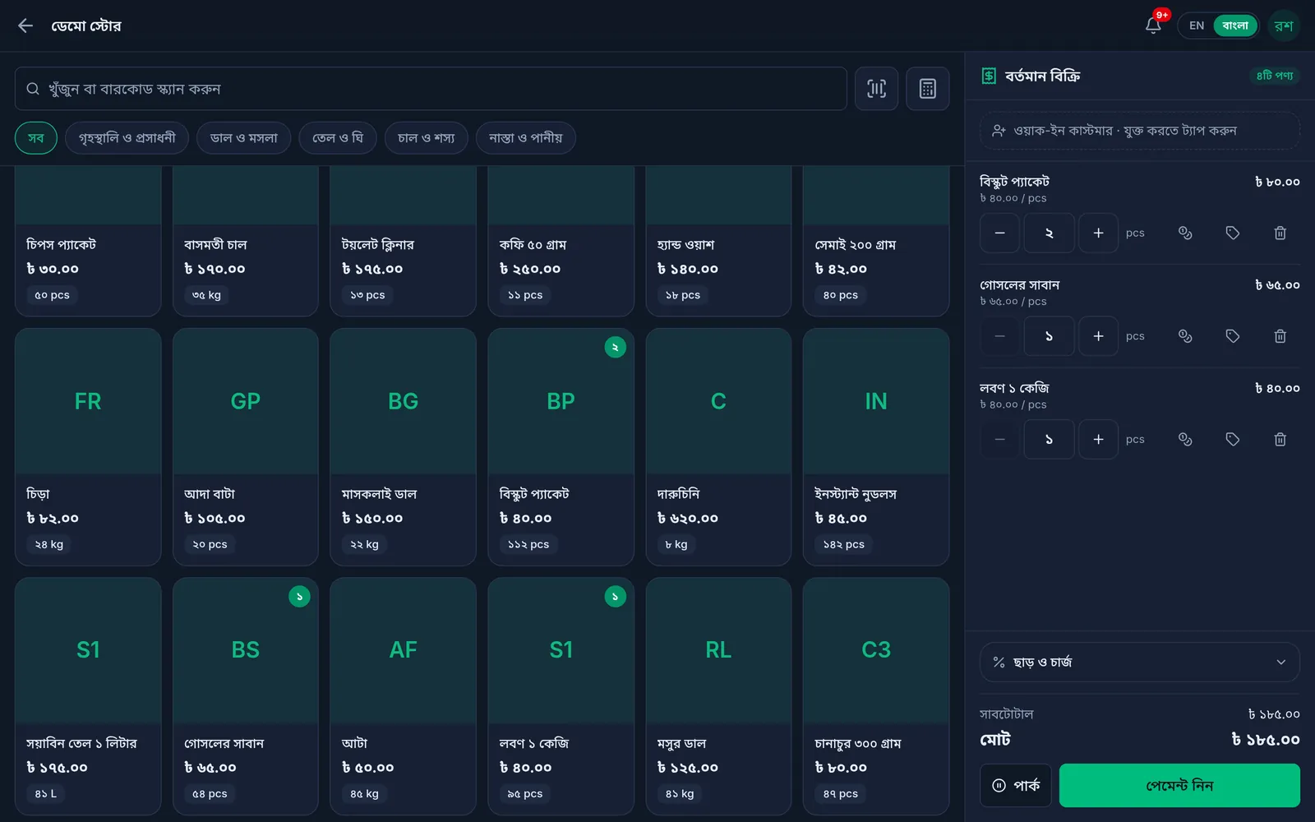Select the সব category tab
Image resolution: width=1315 pixels, height=822 pixels.
[36, 138]
